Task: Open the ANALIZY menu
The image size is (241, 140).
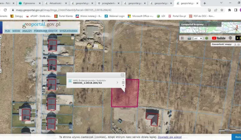Action: pyautogui.click(x=27, y=31)
